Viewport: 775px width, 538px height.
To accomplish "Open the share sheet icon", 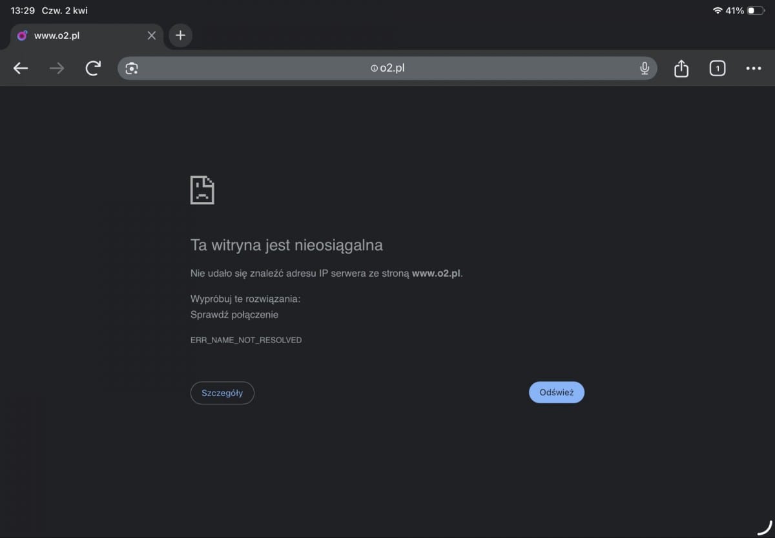I will pos(681,68).
